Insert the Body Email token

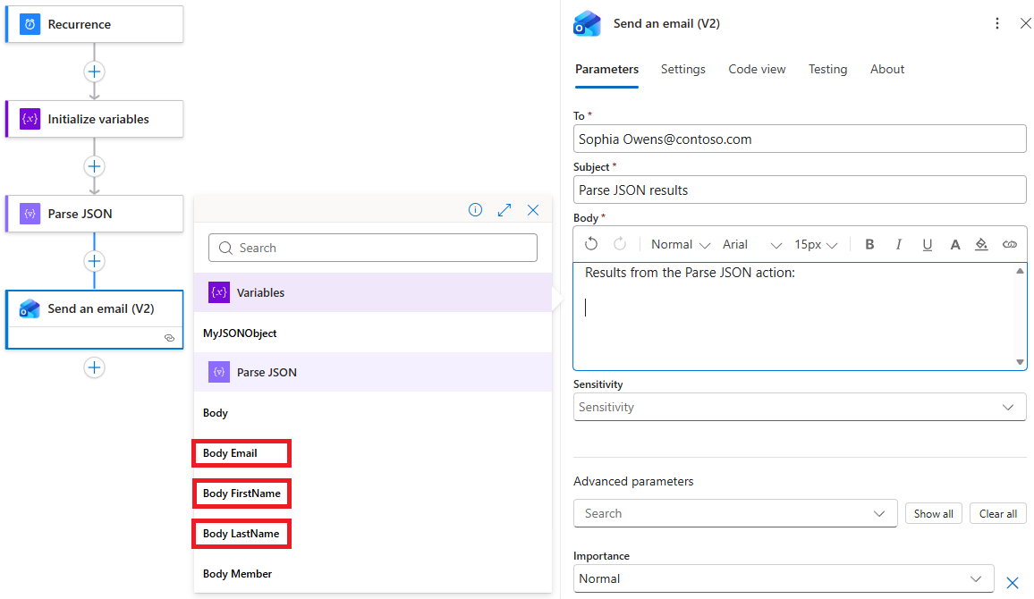(x=230, y=453)
